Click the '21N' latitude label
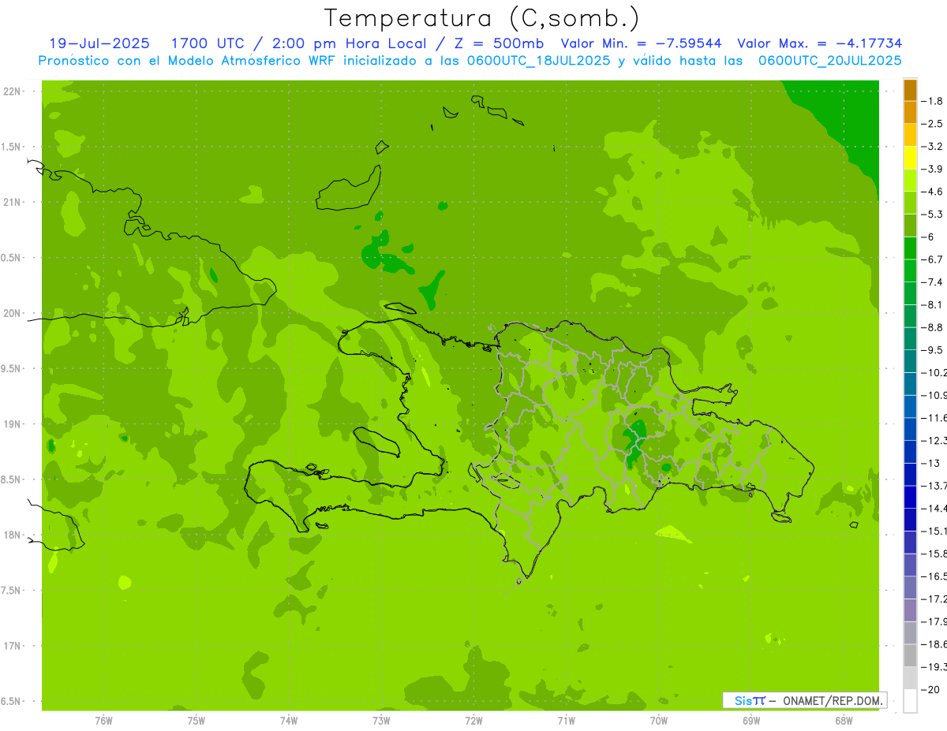 point(13,203)
